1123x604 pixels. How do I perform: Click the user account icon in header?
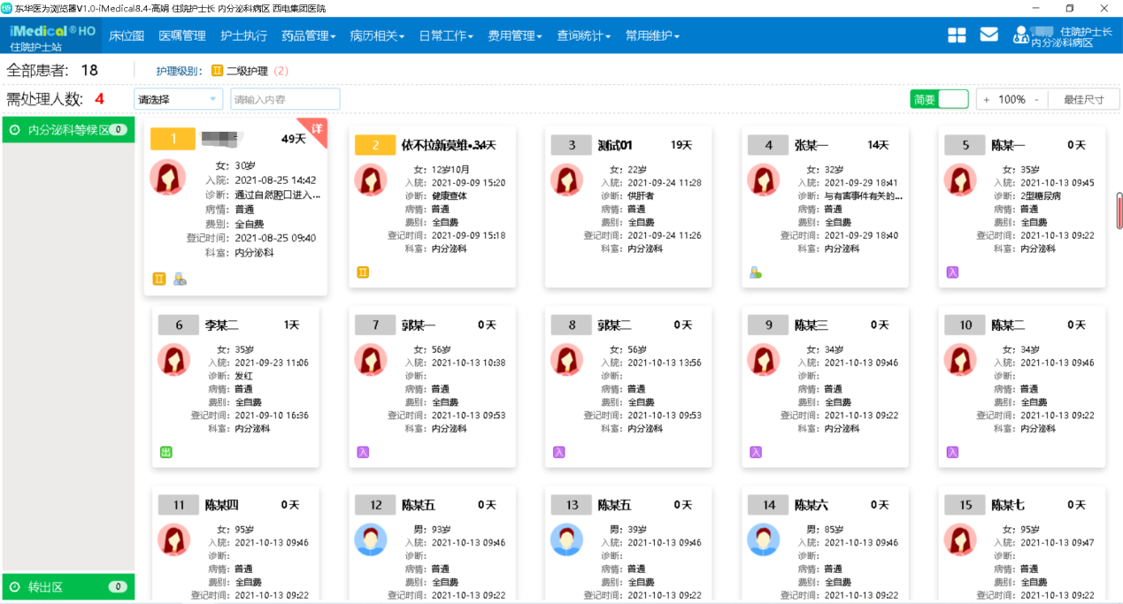coord(1021,35)
